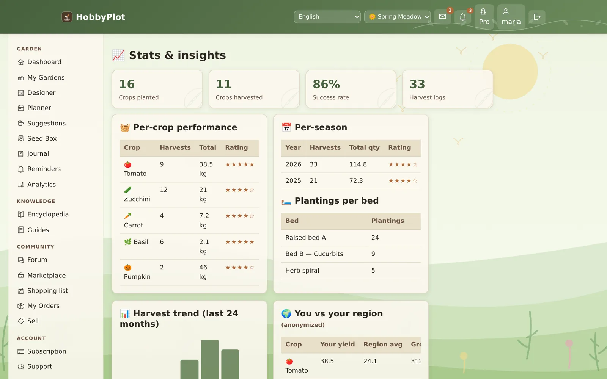Click the Shopping list icon
The height and width of the screenshot is (379, 607).
tap(21, 291)
